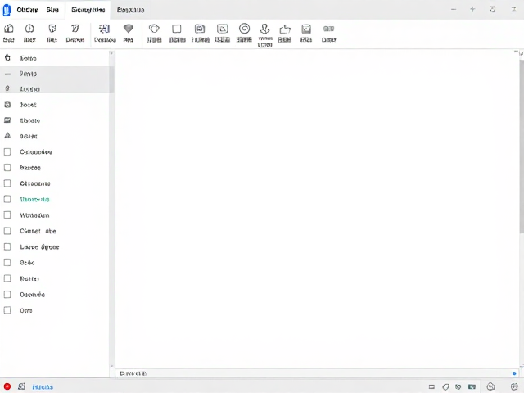Screen dimensions: 524x393
Task: Tick the checkbox beside the green-text list item
Action: [7, 199]
